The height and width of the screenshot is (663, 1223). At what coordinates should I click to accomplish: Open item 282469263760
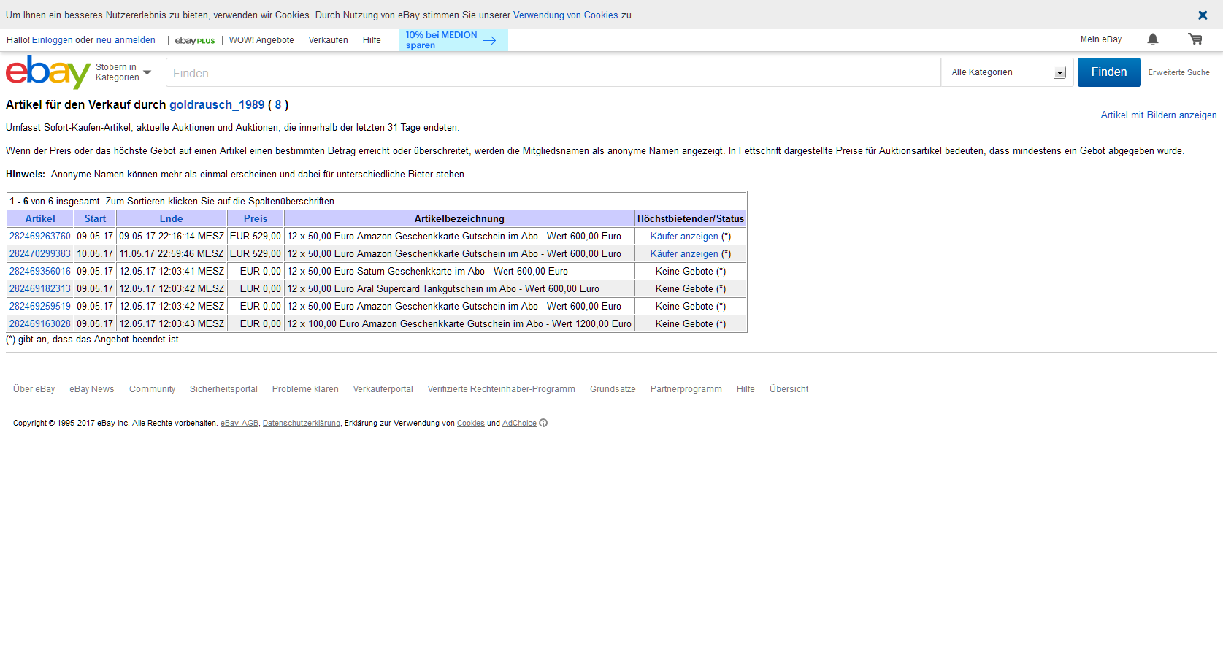coord(40,237)
